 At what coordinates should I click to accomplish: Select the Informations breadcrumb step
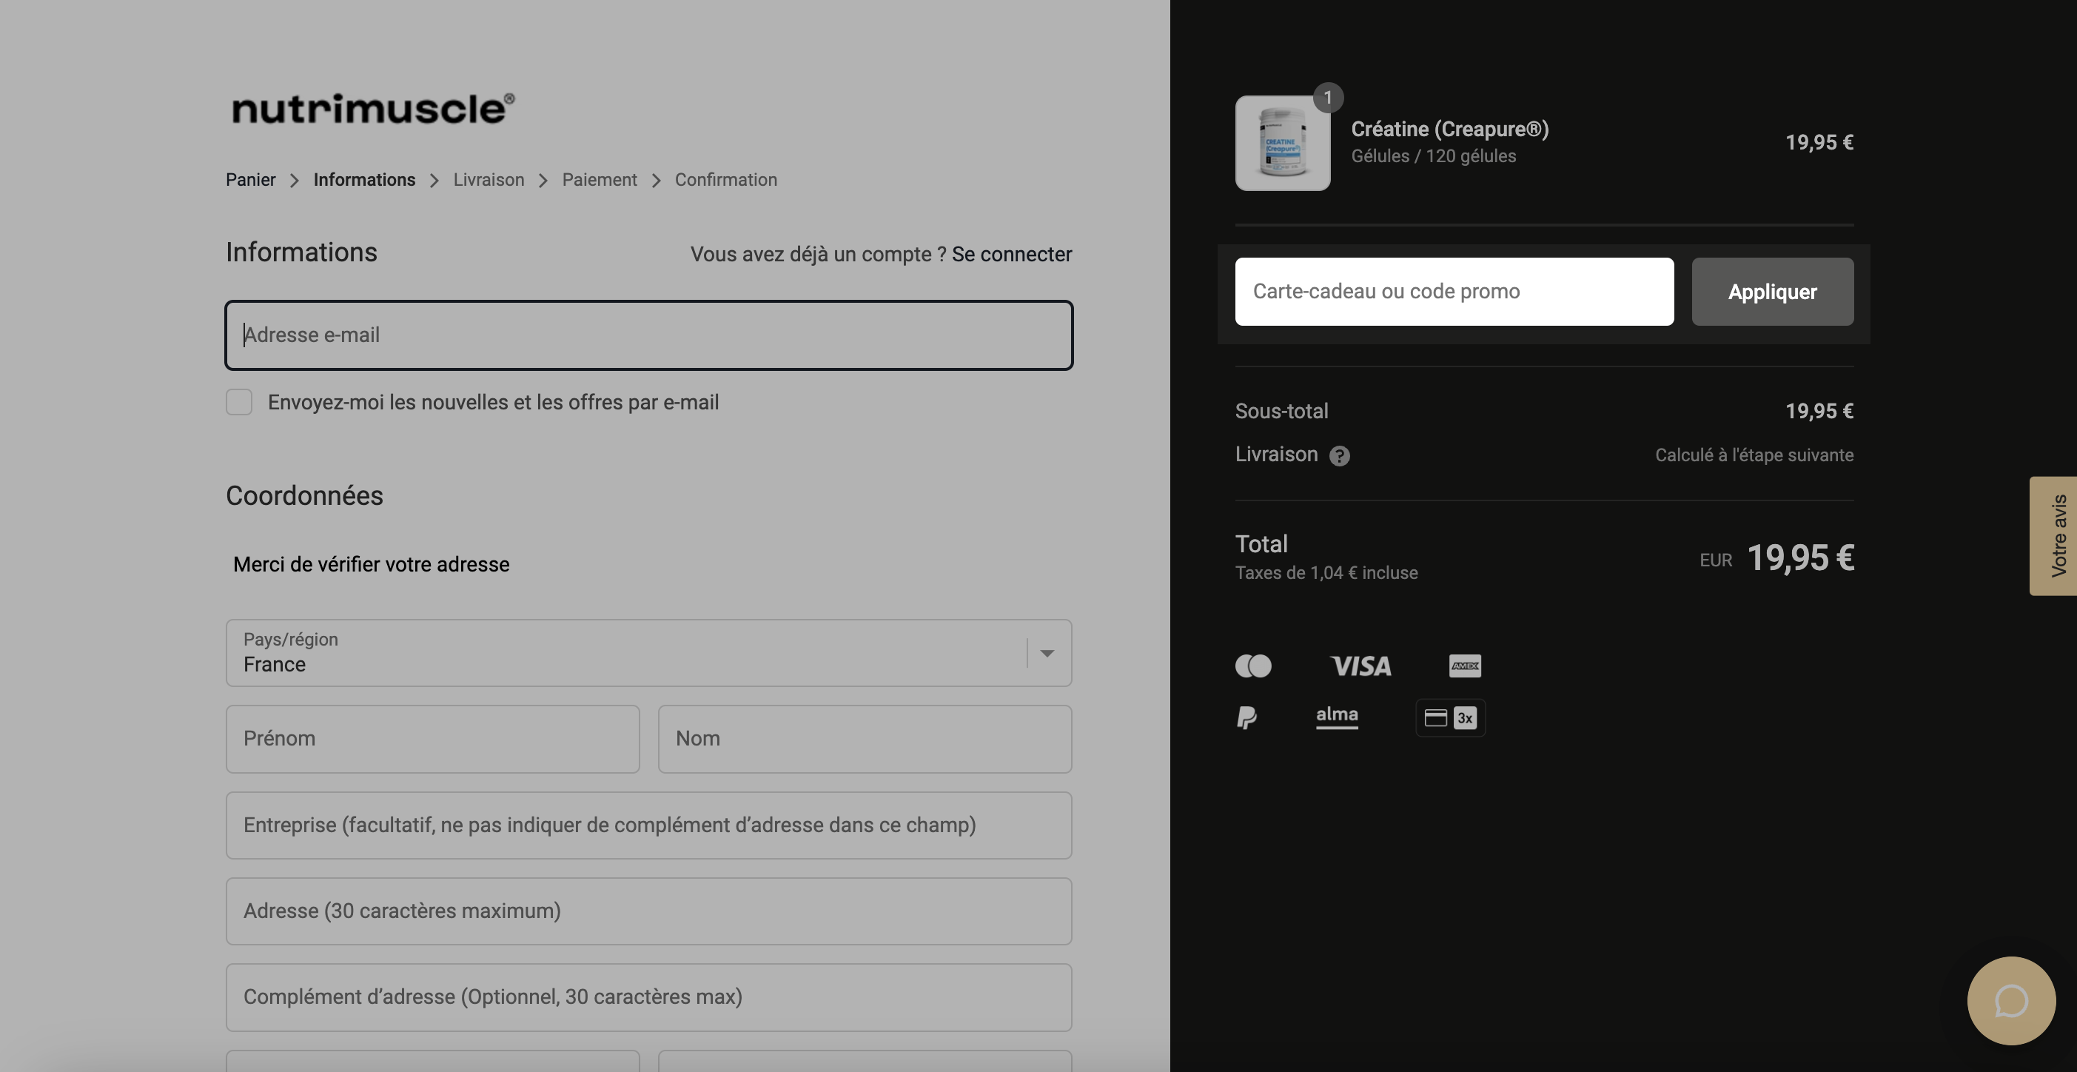[x=364, y=180]
